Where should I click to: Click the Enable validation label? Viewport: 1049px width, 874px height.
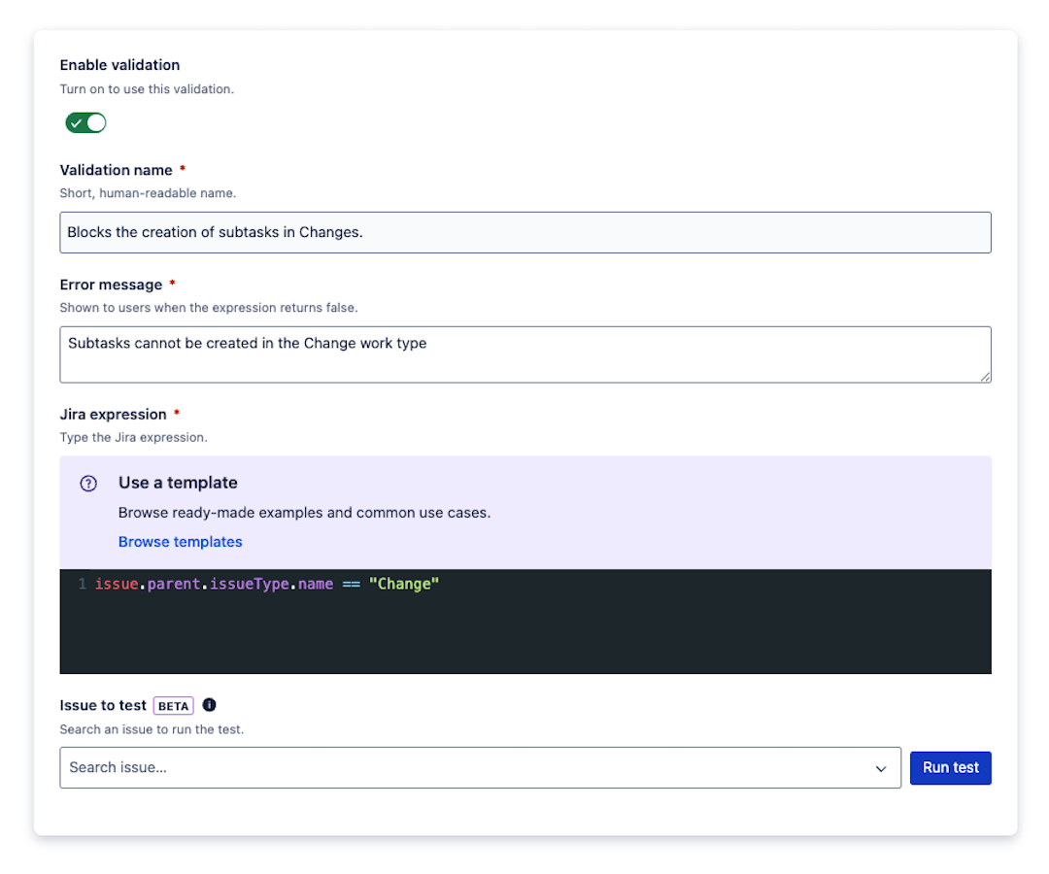[119, 65]
